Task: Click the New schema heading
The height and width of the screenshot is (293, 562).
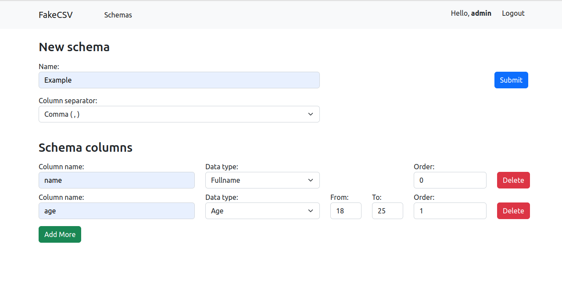Action: (x=74, y=47)
